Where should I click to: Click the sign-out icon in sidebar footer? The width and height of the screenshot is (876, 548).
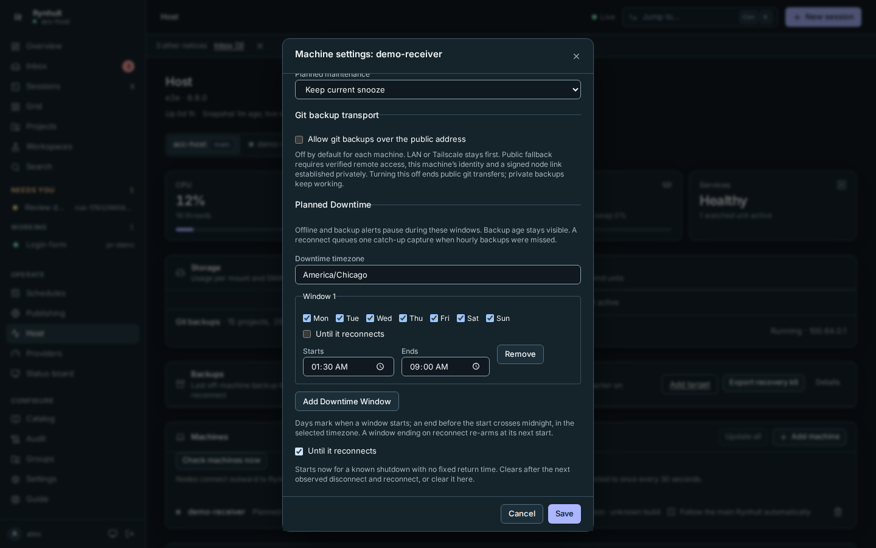130,534
